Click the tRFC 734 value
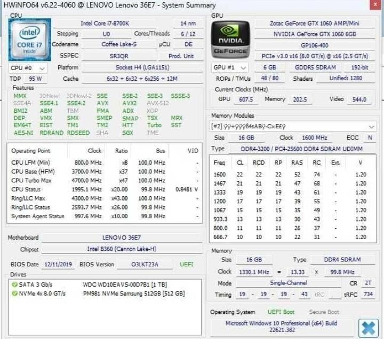 tap(368, 294)
